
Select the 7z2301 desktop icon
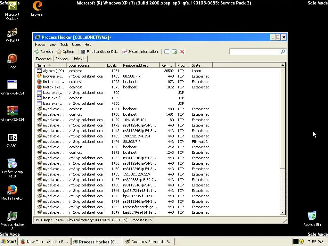click(x=12, y=140)
